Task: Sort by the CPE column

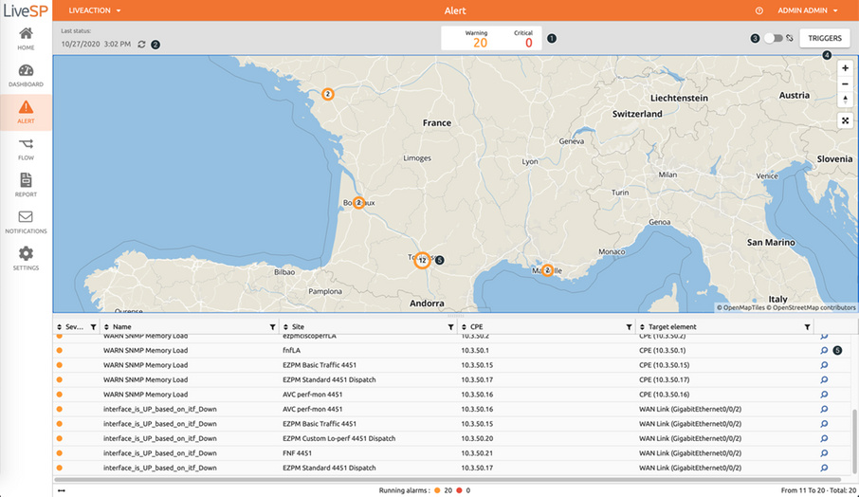Action: (464, 327)
